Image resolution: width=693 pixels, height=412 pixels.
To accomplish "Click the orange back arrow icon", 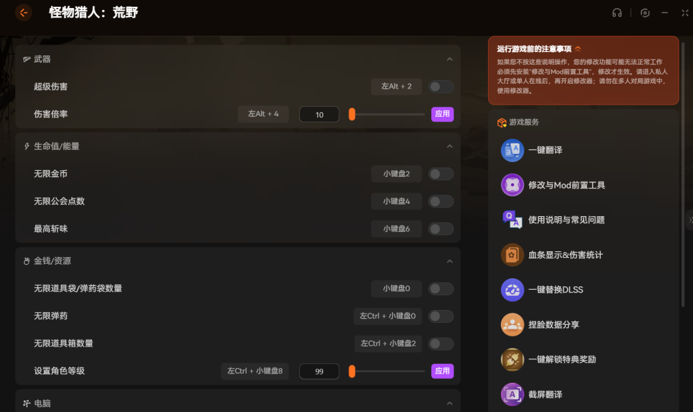I will [x=23, y=12].
